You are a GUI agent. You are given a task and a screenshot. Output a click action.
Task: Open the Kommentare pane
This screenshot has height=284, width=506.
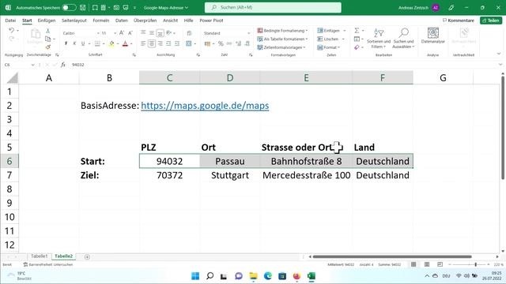point(459,21)
